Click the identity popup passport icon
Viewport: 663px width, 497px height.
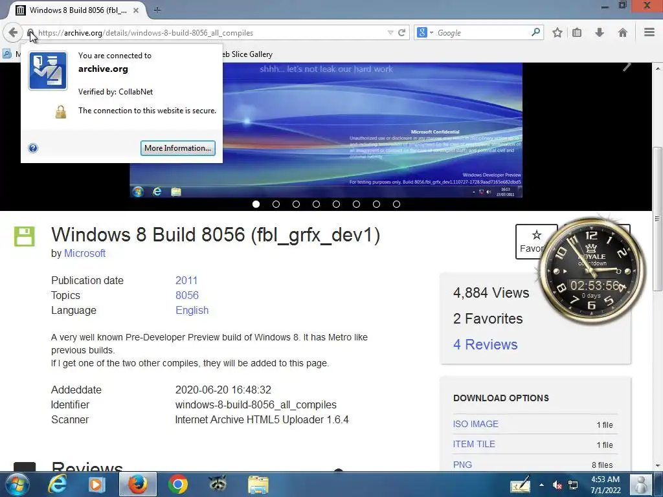[48, 71]
